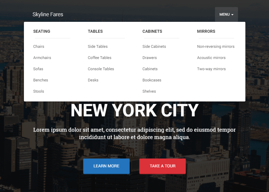Open the Skyline Fares brand link
The width and height of the screenshot is (269, 192).
click(x=48, y=14)
